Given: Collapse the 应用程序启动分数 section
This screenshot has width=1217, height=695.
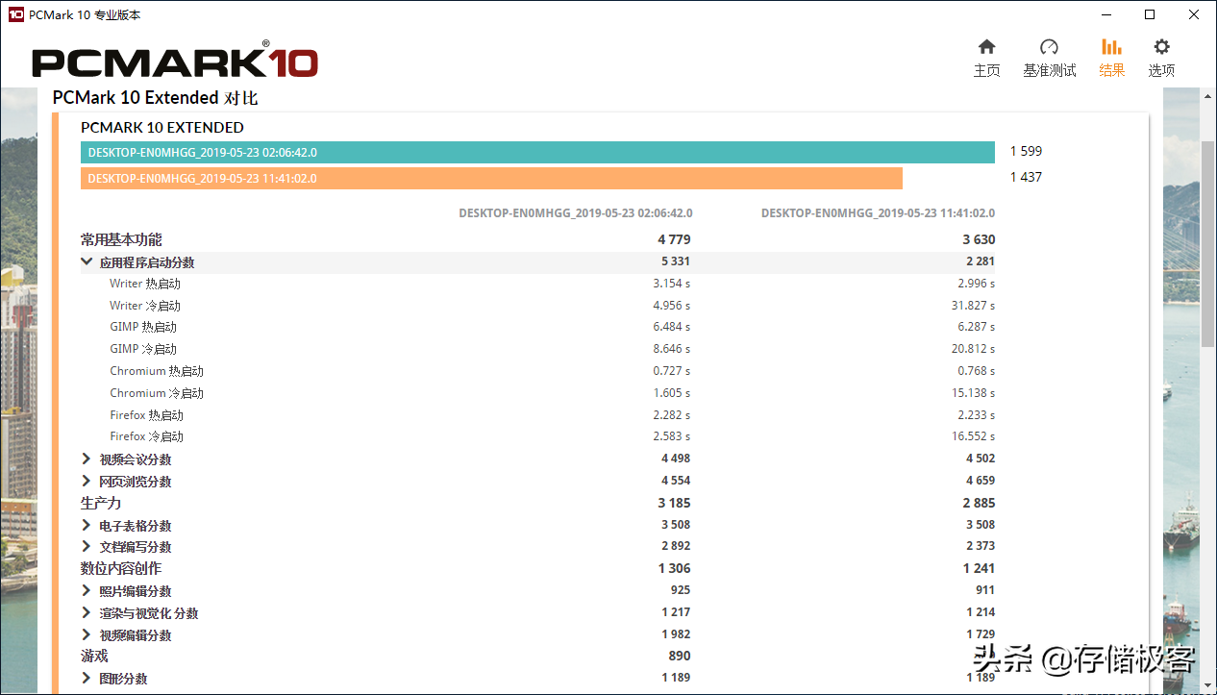Looking at the screenshot, I should (87, 261).
